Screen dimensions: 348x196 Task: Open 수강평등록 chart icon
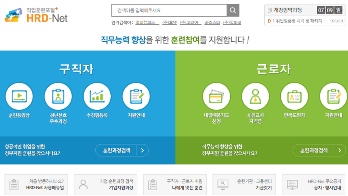click(97, 96)
